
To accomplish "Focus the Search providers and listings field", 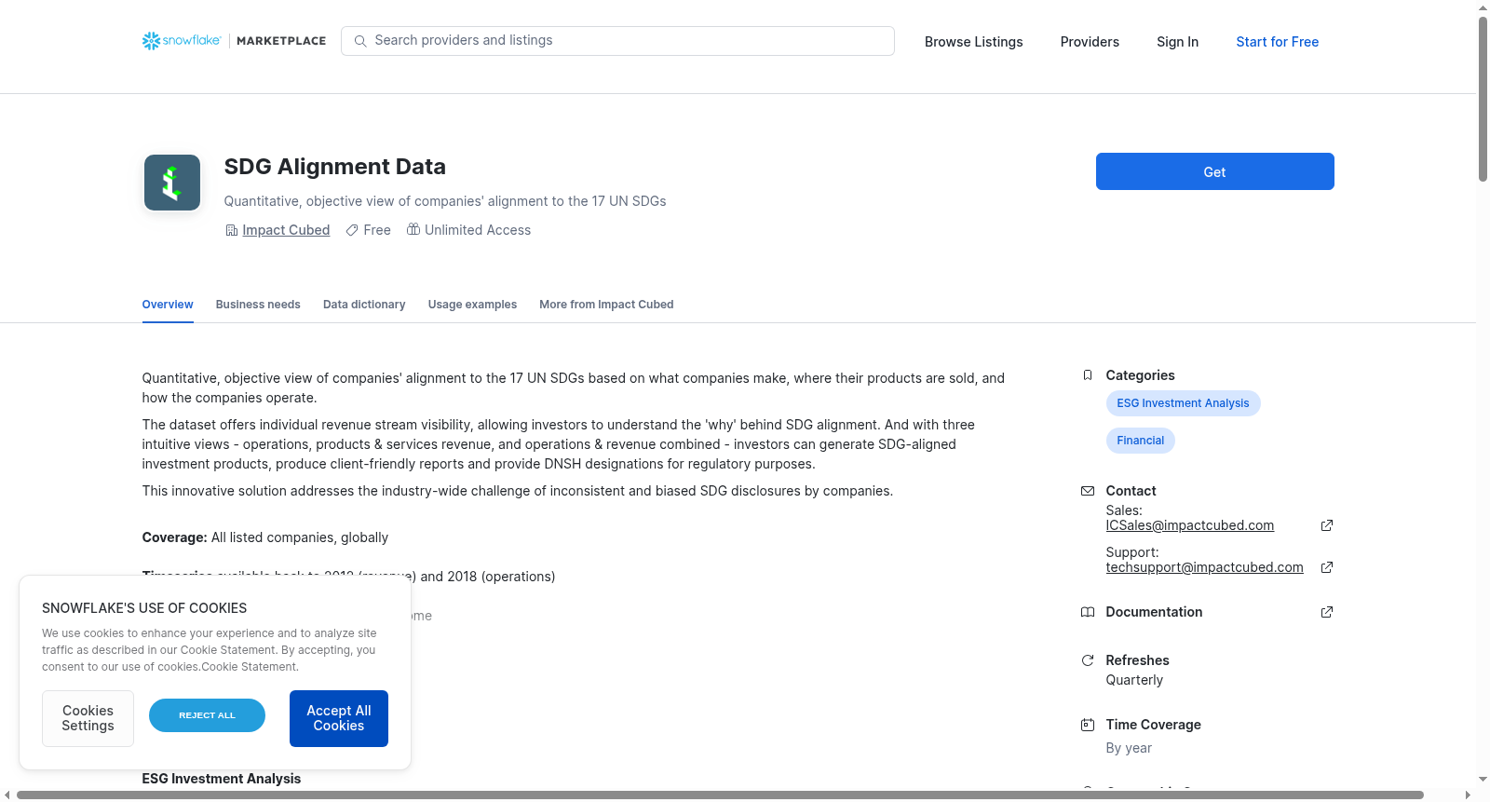I will tap(617, 41).
